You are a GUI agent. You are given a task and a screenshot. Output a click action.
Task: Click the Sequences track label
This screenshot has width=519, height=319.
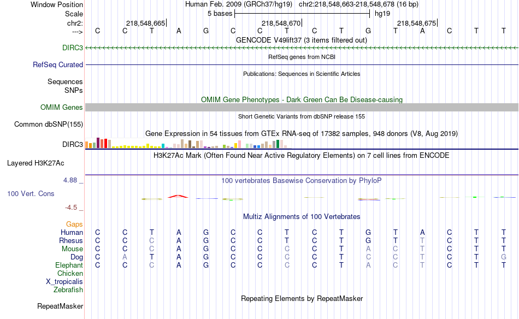tap(65, 81)
